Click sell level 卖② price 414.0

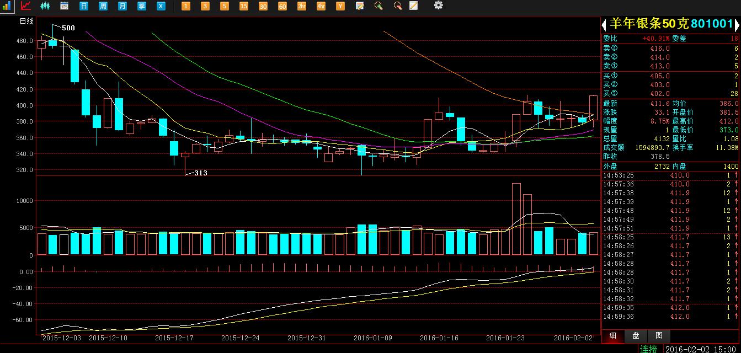[660, 57]
